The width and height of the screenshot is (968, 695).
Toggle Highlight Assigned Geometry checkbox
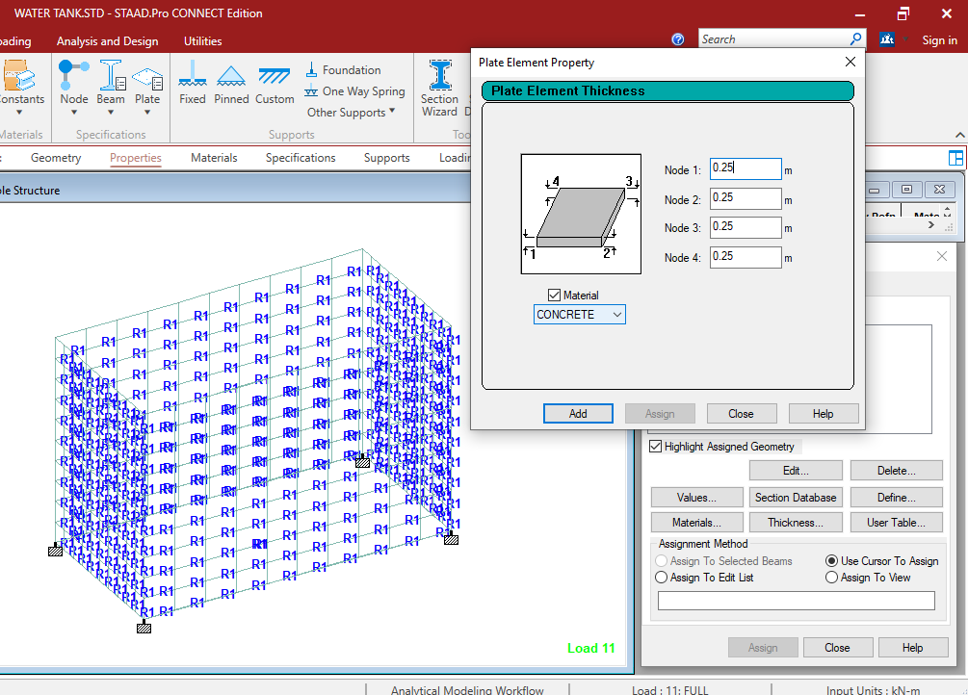(656, 447)
